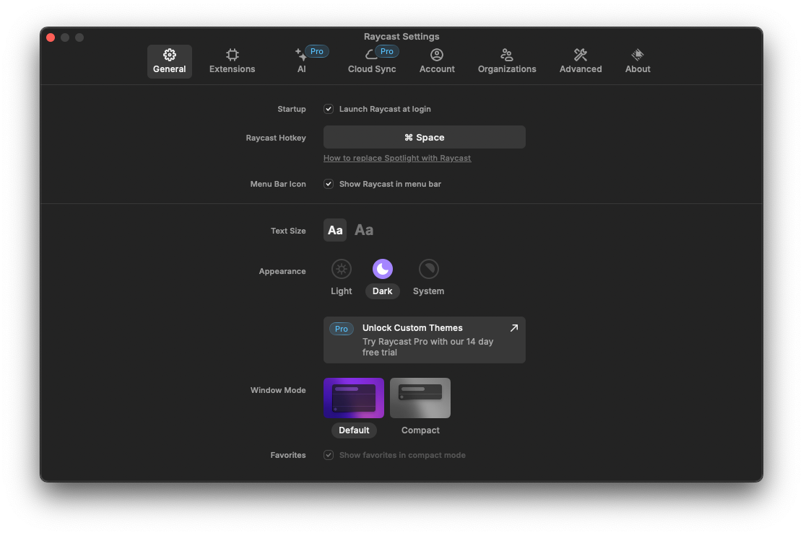The width and height of the screenshot is (803, 535).
Task: Open the Unlock Custom Themes title
Action: pyautogui.click(x=412, y=328)
